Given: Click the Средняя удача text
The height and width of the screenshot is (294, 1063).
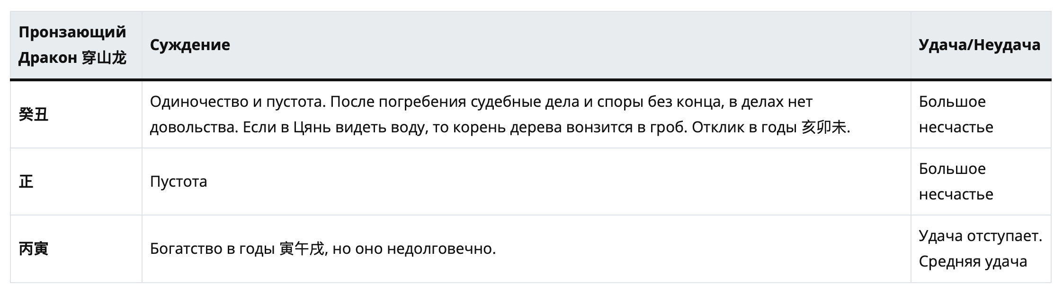Looking at the screenshot, I should click(973, 262).
